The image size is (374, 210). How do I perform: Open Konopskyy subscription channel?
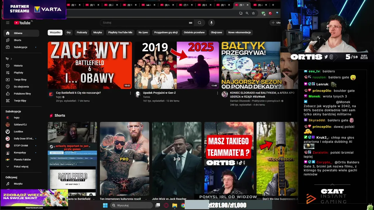click(x=21, y=153)
